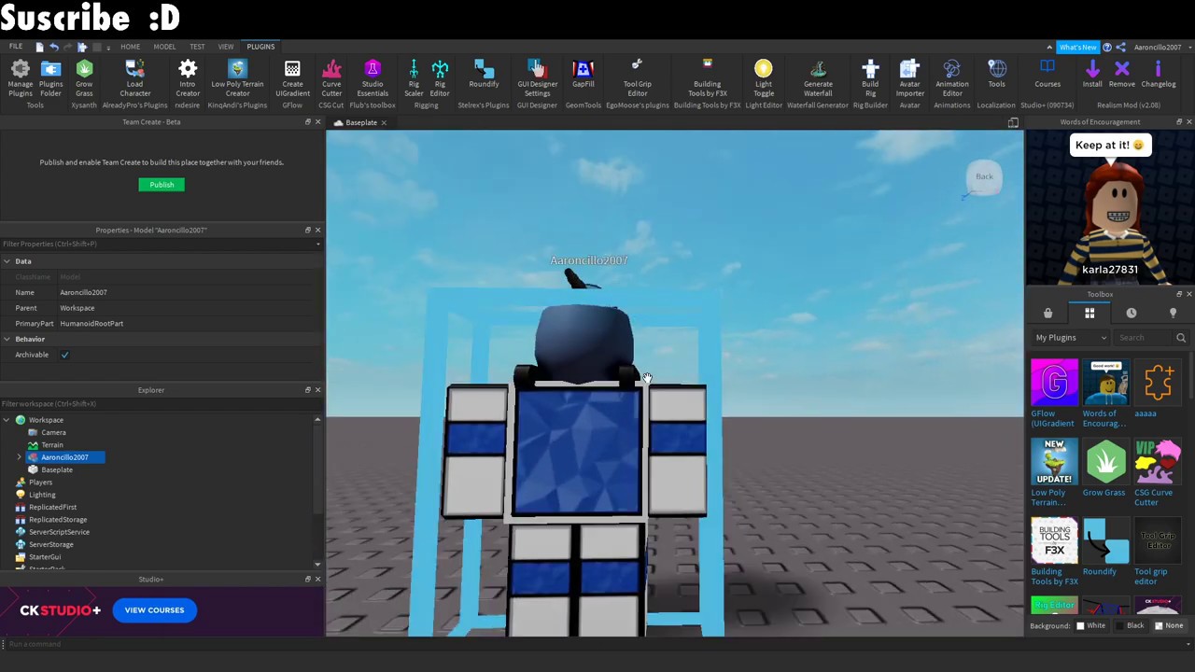
Task: Select the Rig Scaler tool
Action: click(x=414, y=77)
